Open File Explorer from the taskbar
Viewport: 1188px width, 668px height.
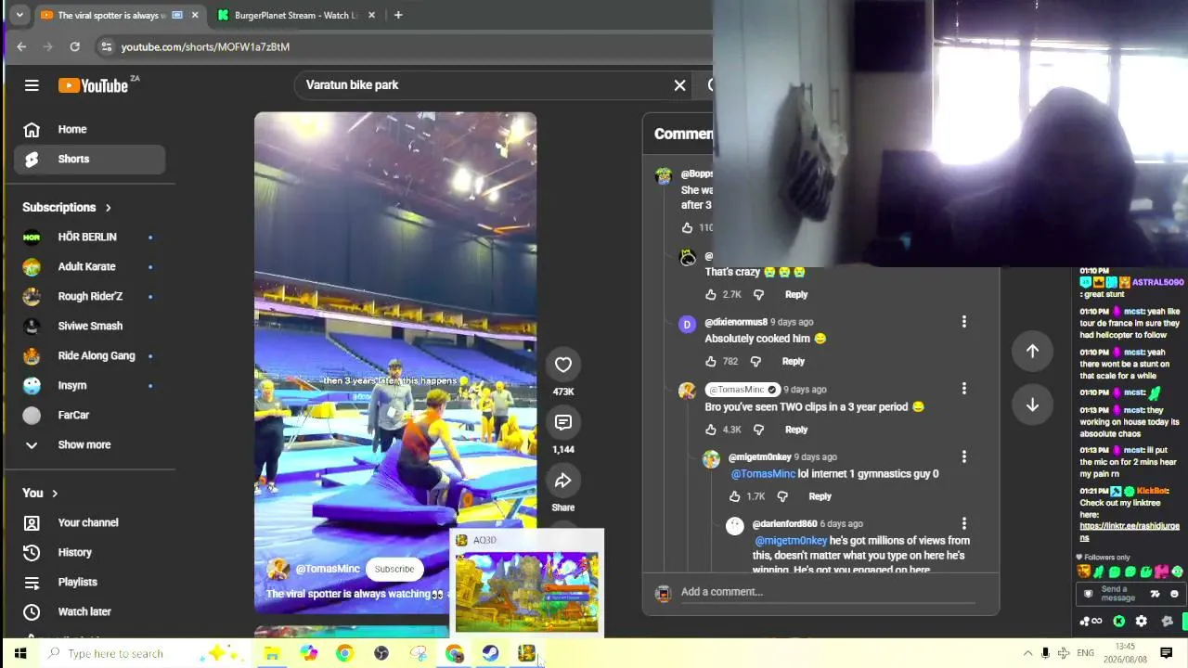(271, 653)
